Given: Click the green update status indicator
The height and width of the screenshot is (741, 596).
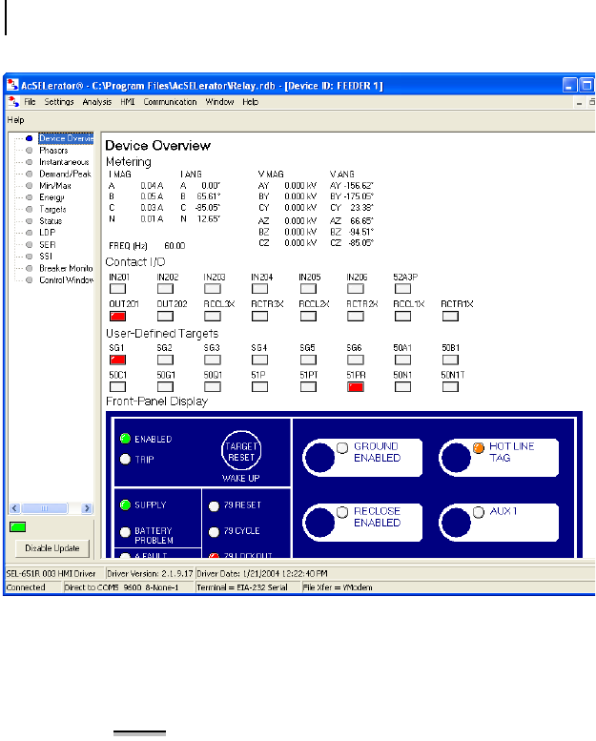Looking at the screenshot, I should point(17,527).
